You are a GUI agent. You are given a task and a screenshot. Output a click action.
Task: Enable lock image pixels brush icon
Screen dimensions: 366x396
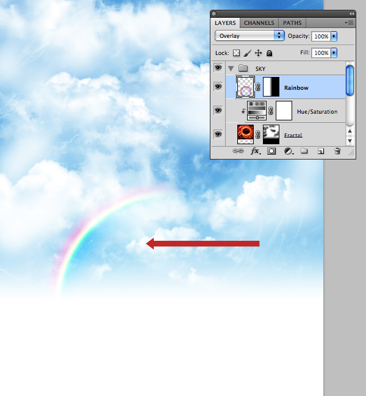point(248,53)
